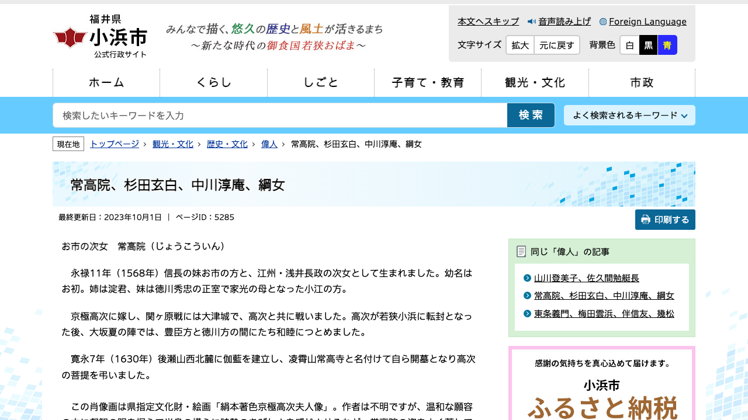Screen dimensions: 748x420
Task: Open Foreign Language link
Action: click(x=647, y=22)
